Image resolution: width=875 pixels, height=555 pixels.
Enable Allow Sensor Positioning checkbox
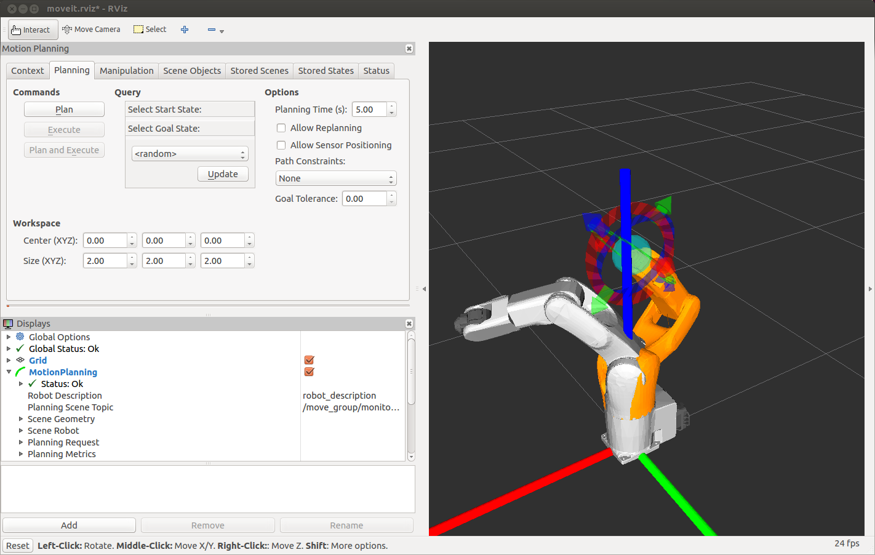point(281,145)
